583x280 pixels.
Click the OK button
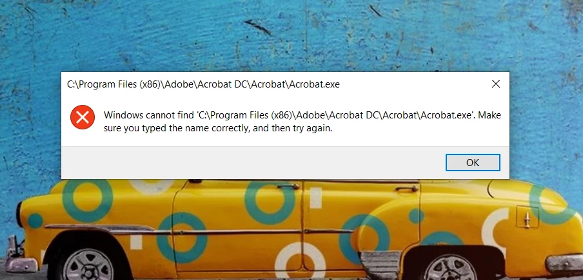473,162
